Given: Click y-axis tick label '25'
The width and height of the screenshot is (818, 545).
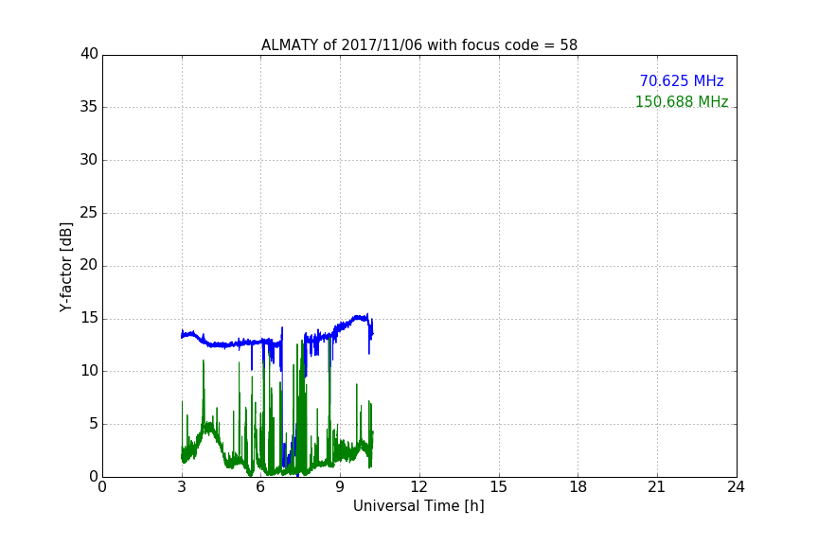Looking at the screenshot, I should pyautogui.click(x=89, y=213).
